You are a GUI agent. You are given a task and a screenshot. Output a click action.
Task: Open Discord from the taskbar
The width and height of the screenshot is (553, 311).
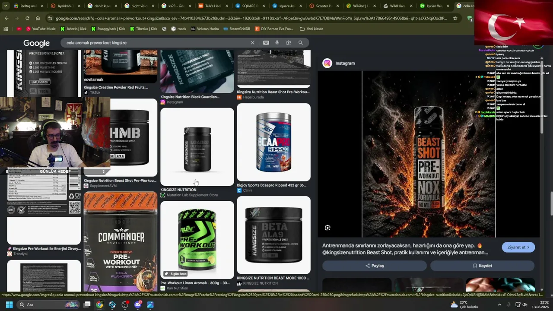point(138,305)
